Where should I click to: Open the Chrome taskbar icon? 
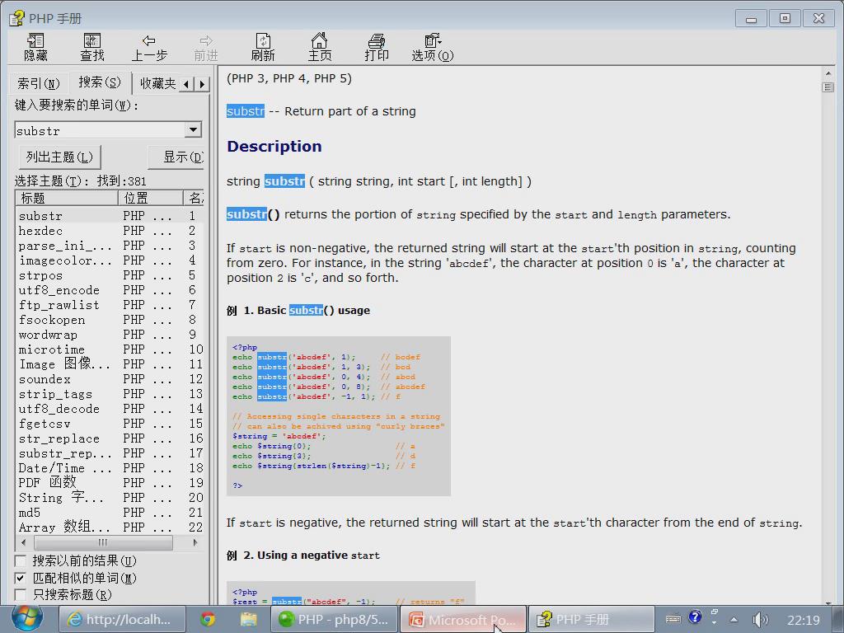[208, 620]
